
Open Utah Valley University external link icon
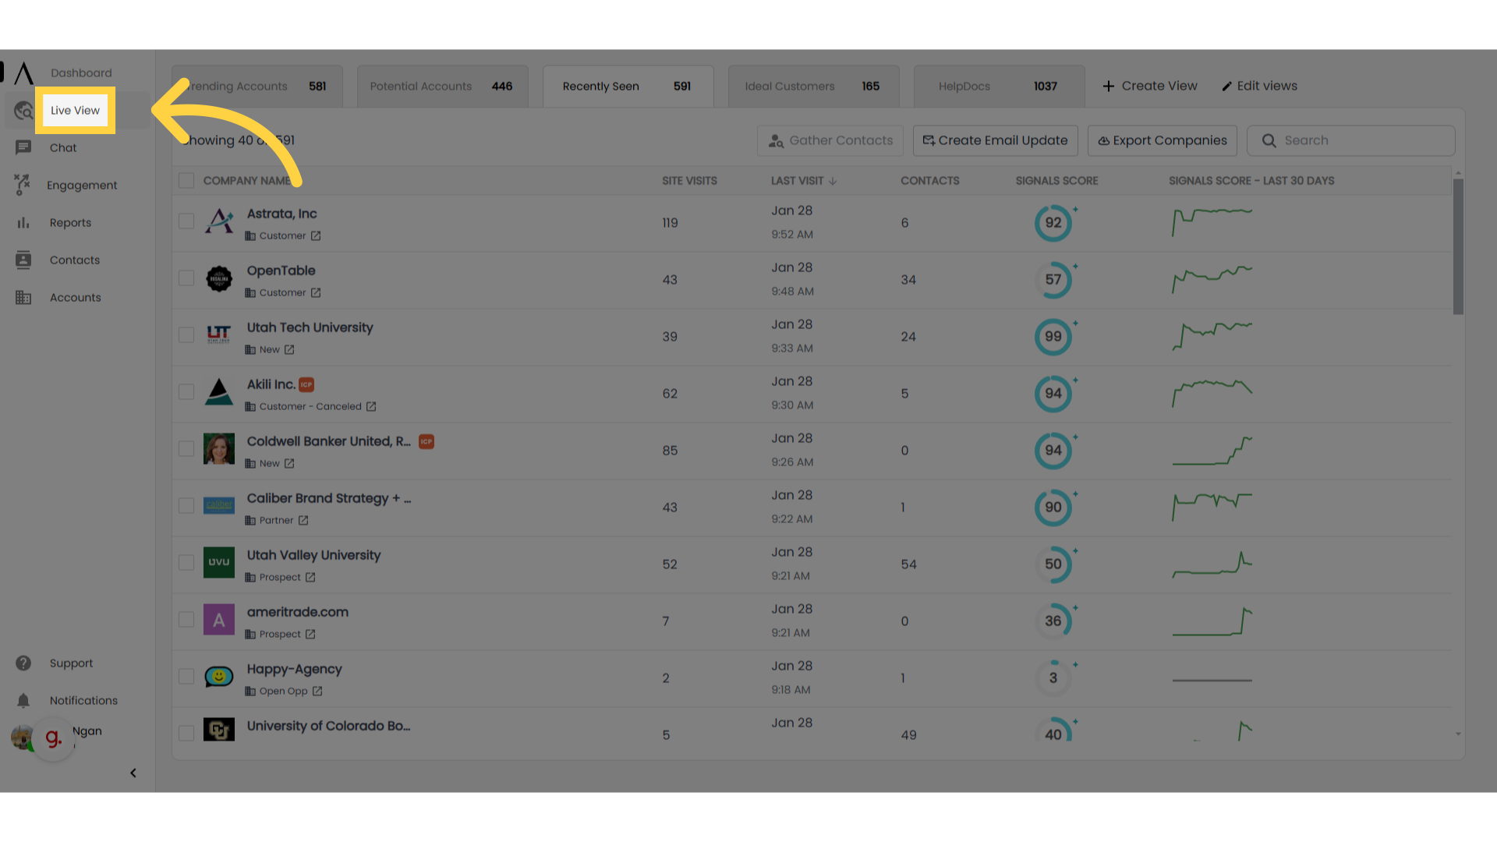[310, 578]
